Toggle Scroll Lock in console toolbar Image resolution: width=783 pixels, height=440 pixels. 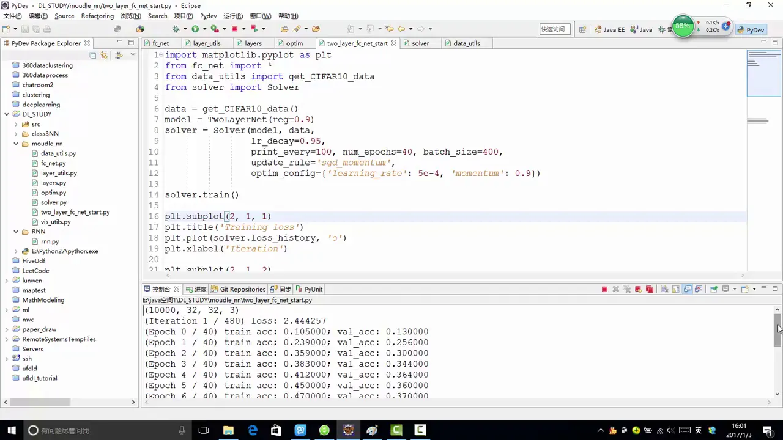(x=676, y=289)
